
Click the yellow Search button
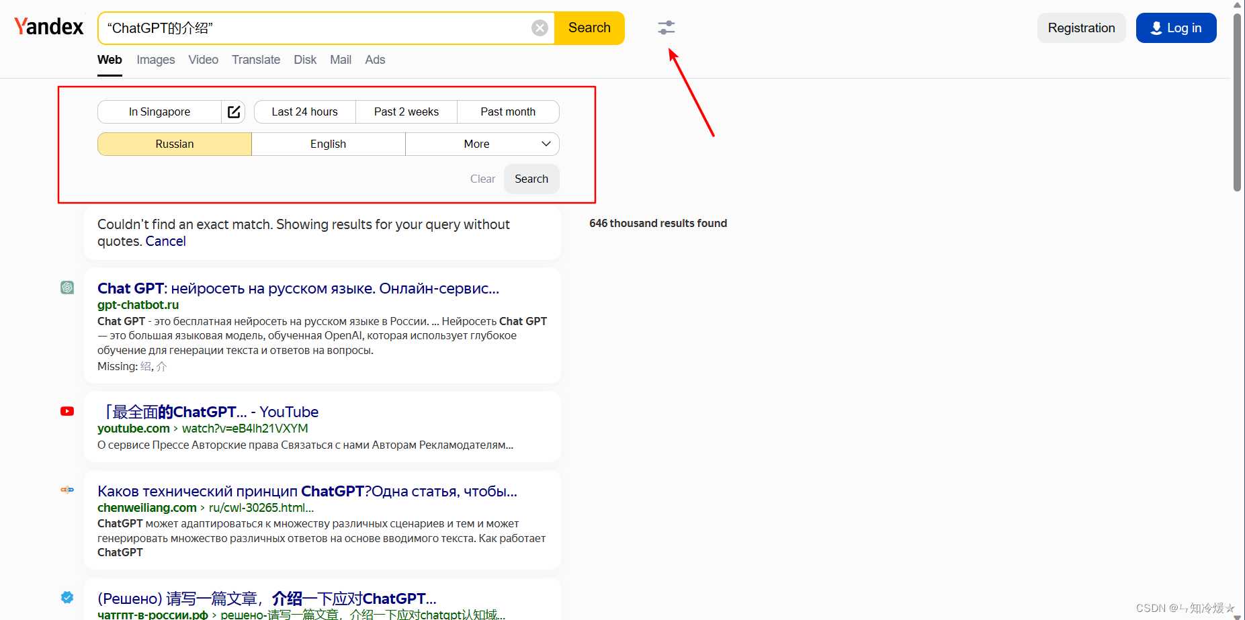click(x=589, y=28)
